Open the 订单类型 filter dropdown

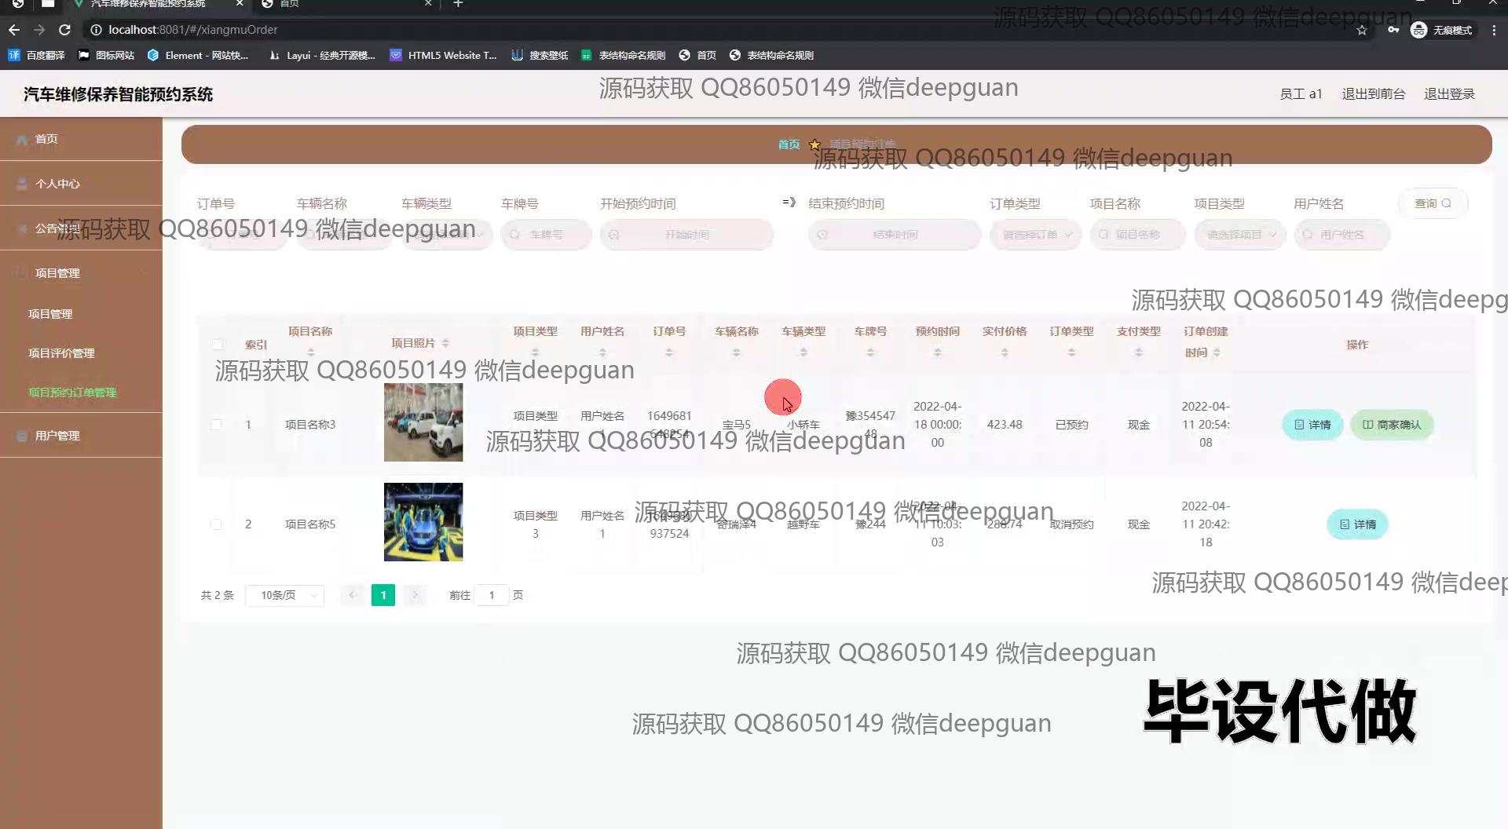point(1035,235)
